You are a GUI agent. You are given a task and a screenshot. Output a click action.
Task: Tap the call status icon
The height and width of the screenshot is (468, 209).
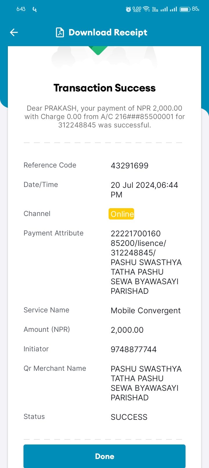tap(35, 9)
